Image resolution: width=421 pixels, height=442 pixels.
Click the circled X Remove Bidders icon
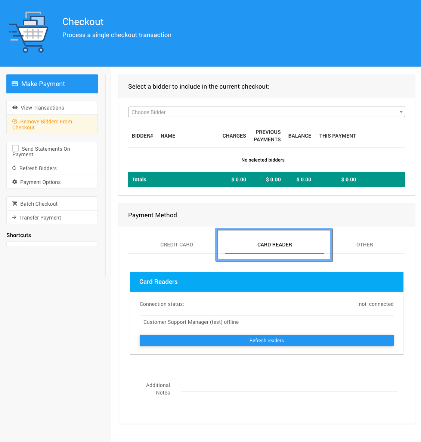coord(15,122)
